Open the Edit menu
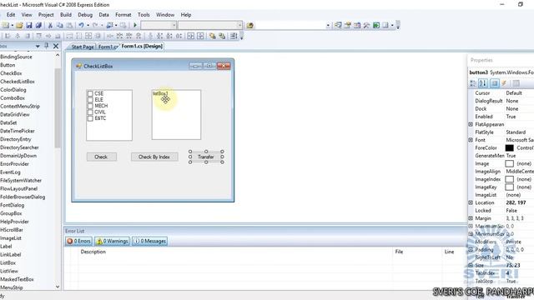 click(11, 15)
